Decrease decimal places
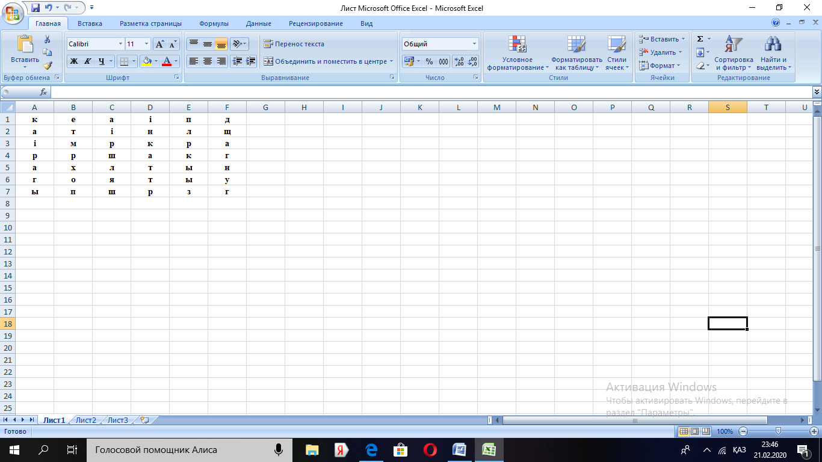This screenshot has height=462, width=822. [472, 61]
